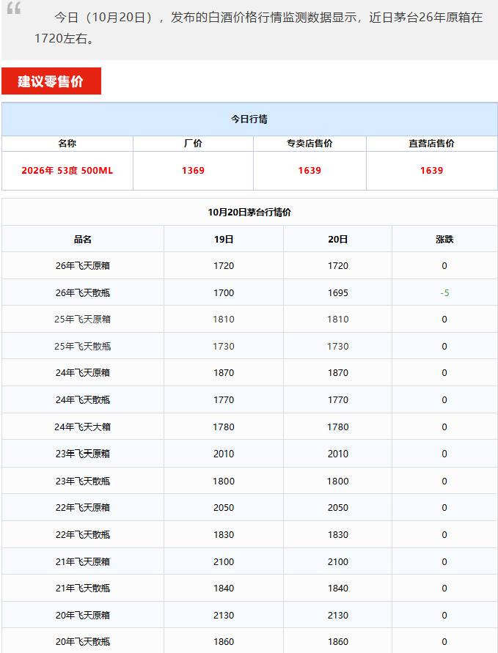Click the 25年飞天散瓶 row name
The height and width of the screenshot is (653, 498).
click(83, 347)
